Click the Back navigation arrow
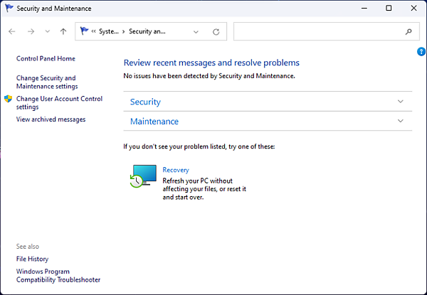Viewport: 427px width, 295px height. pyautogui.click(x=12, y=32)
